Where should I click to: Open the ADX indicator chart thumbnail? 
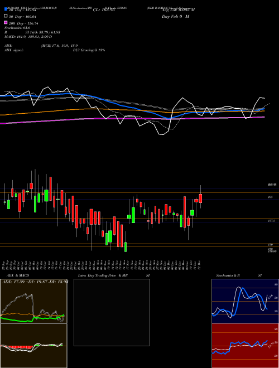[x=33, y=301]
